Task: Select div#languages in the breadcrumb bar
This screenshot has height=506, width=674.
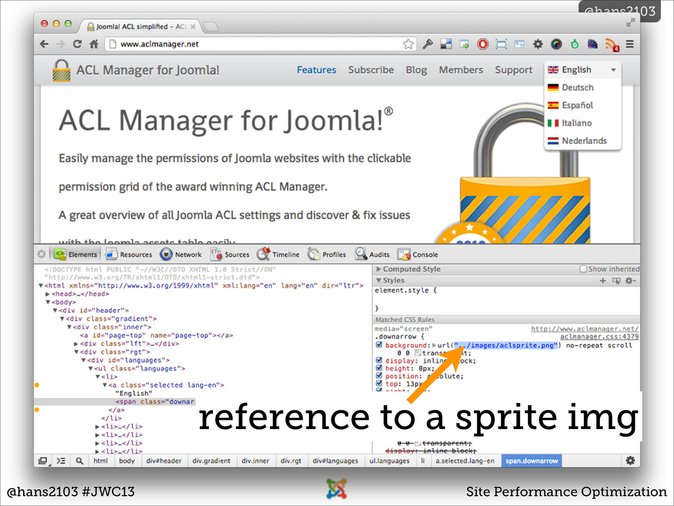Action: 335,461
